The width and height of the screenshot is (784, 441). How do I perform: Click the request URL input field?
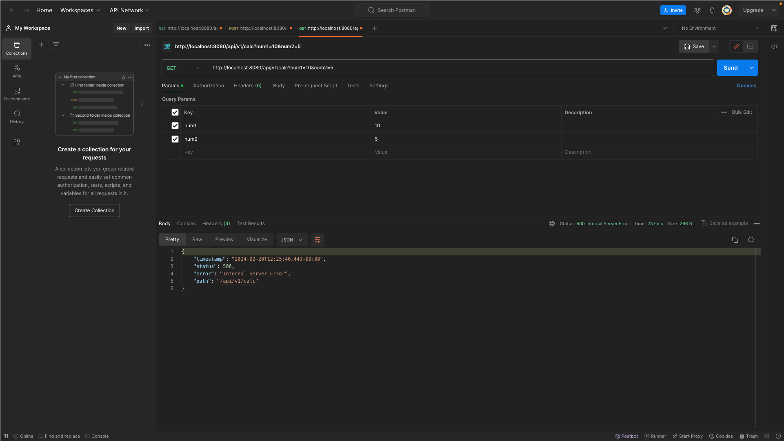[460, 68]
